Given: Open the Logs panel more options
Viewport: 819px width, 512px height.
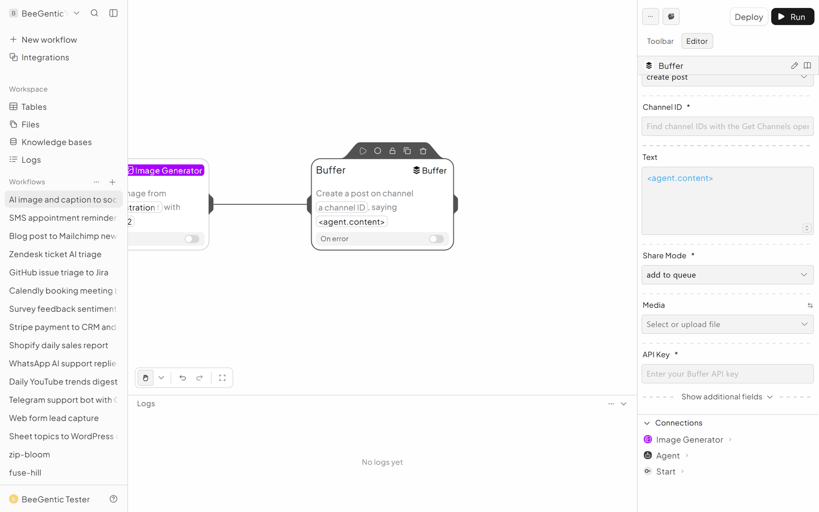Looking at the screenshot, I should pos(611,404).
